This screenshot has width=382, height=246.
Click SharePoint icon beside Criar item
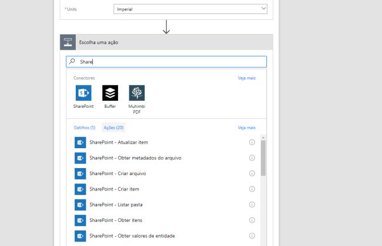click(80, 189)
